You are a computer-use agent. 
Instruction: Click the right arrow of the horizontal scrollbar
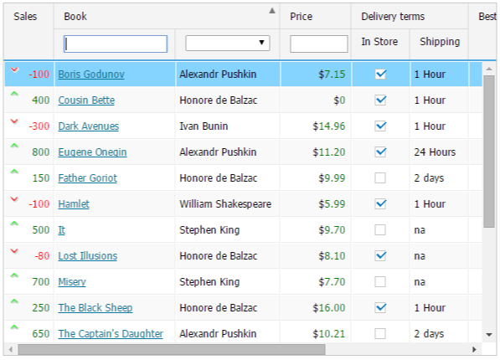click(474, 349)
